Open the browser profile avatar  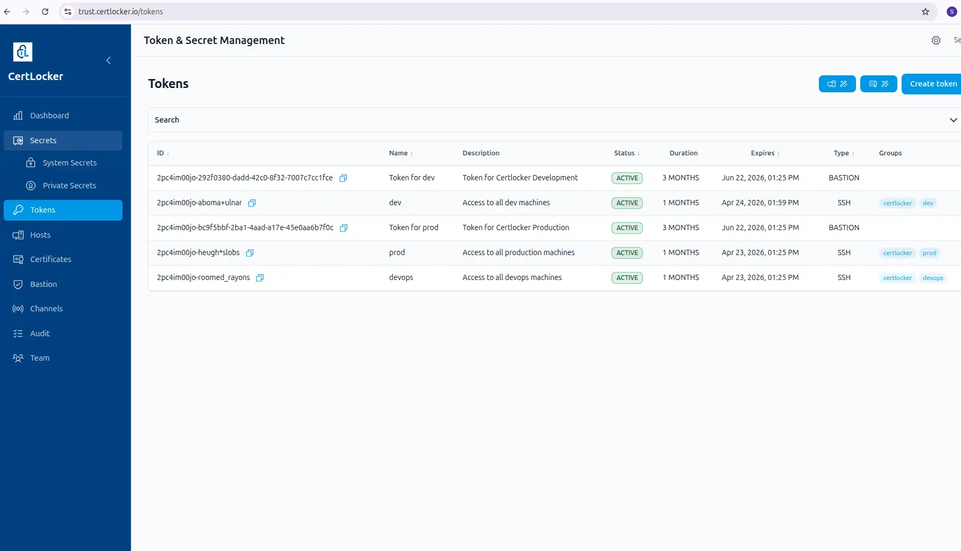(952, 12)
